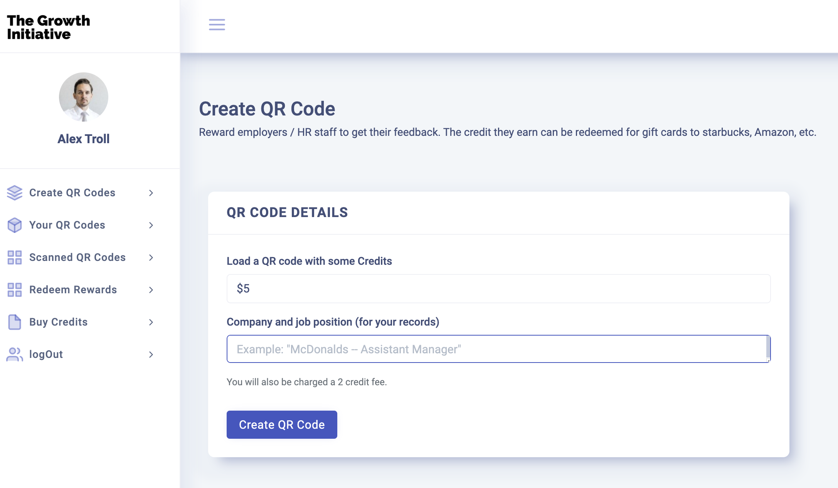This screenshot has width=838, height=488.
Task: Select the Buy Credits menu item
Action: coord(81,322)
